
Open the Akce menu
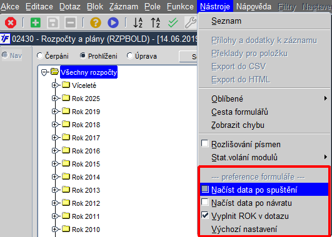coord(10,6)
